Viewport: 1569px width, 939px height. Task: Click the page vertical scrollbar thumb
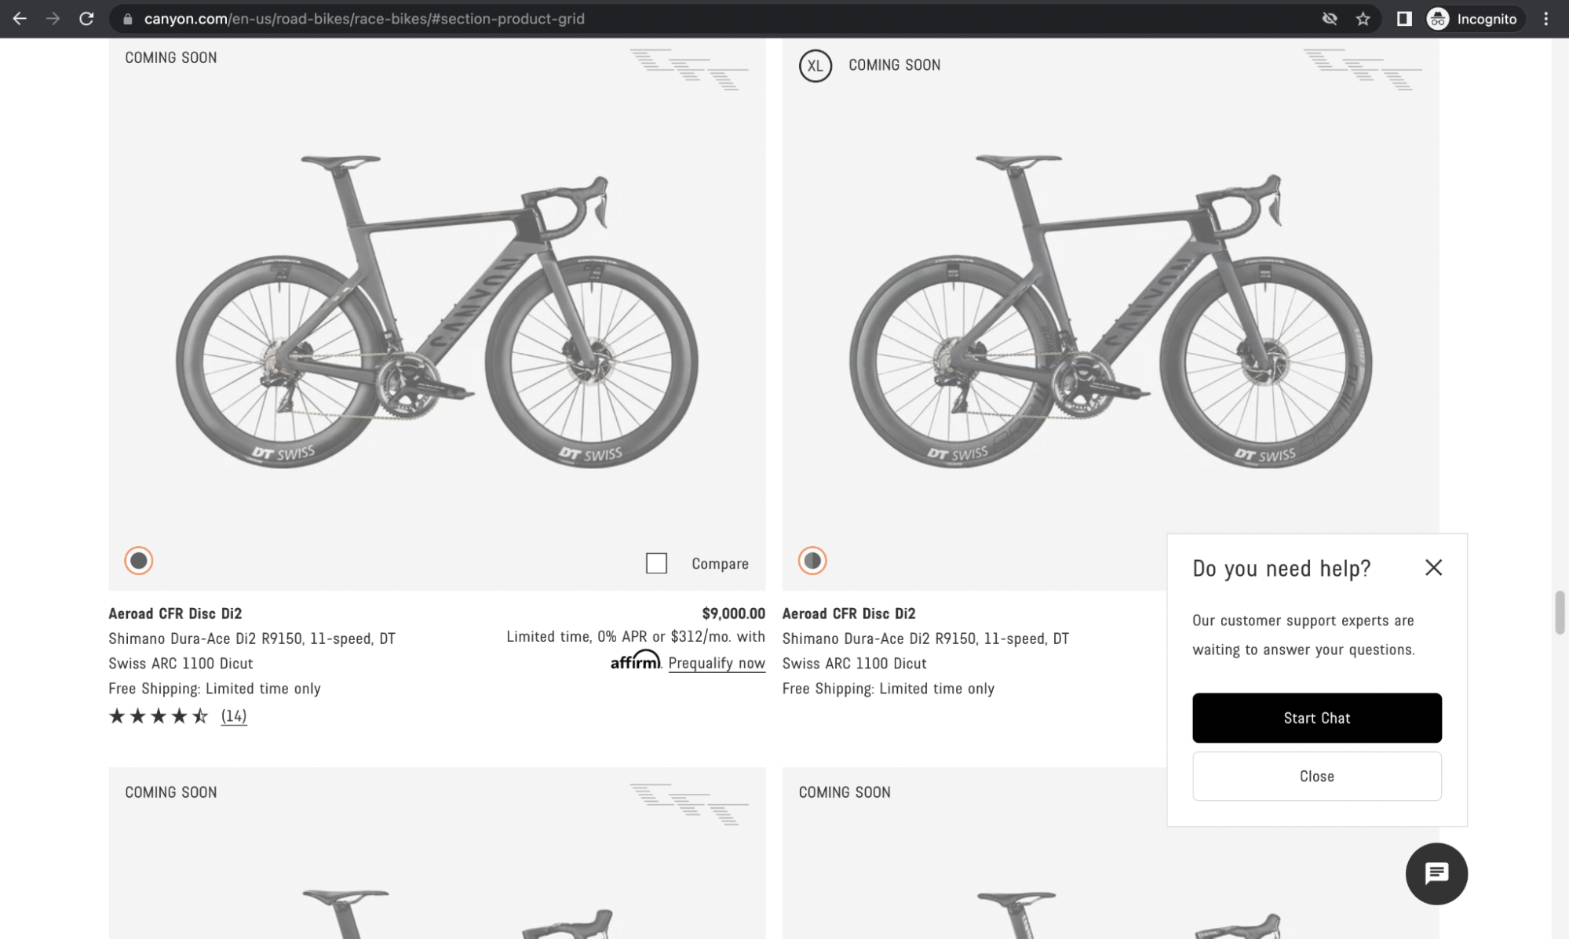1560,612
